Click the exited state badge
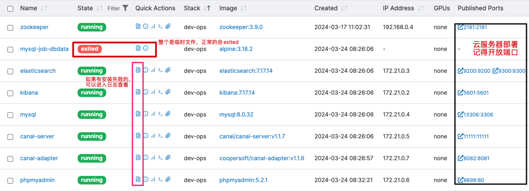The height and width of the screenshot is (191, 529). click(90, 49)
